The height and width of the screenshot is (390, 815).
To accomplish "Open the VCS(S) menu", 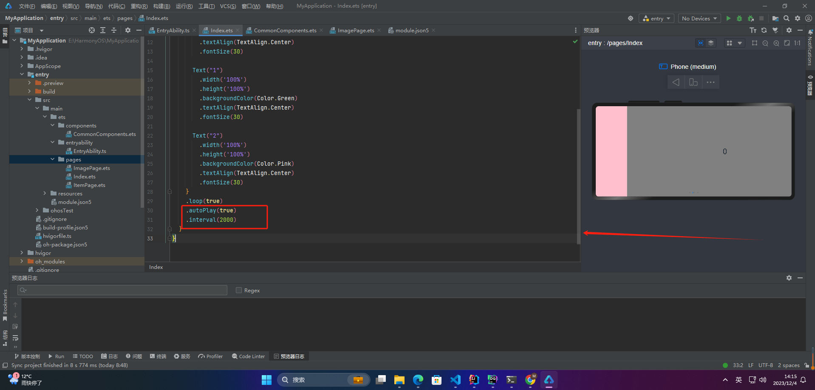I will [x=228, y=6].
